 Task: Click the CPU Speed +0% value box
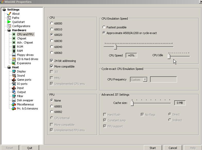(x=131, y=55)
